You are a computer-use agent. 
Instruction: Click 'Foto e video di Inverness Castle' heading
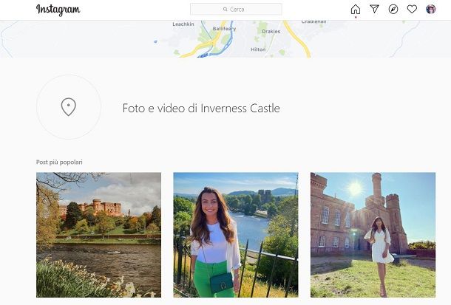(x=201, y=109)
